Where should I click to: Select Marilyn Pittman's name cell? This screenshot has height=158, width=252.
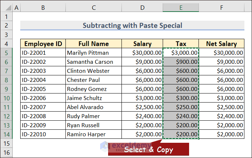[93, 53]
